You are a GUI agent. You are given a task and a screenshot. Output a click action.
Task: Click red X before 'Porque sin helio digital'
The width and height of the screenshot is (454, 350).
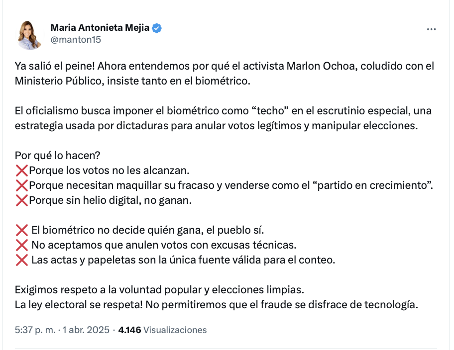point(22,200)
